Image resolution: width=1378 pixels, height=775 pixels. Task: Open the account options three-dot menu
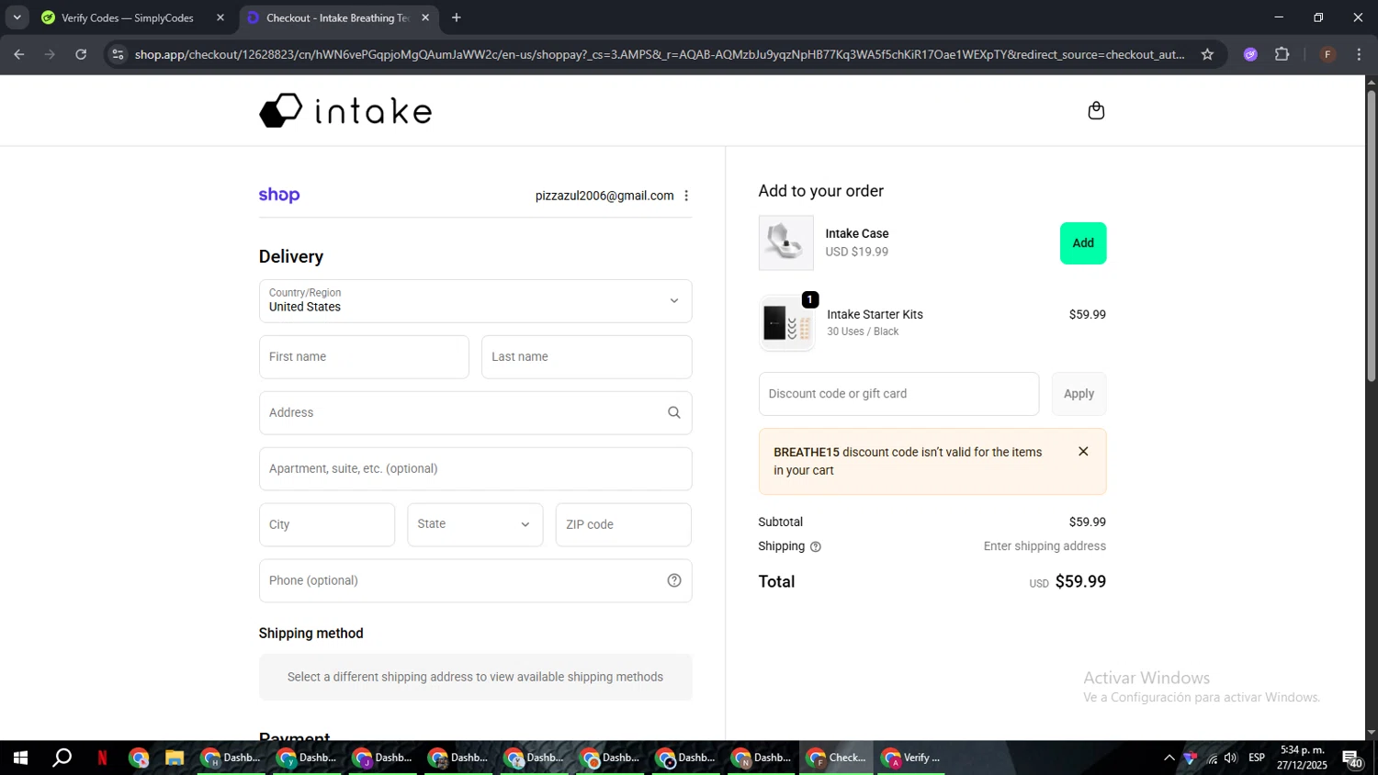[686, 196]
